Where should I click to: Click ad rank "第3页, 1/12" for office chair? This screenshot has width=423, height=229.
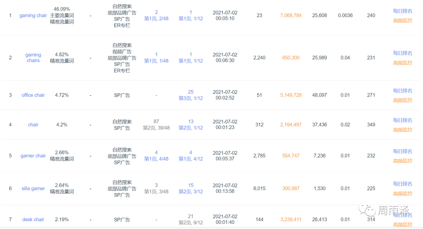(191, 98)
